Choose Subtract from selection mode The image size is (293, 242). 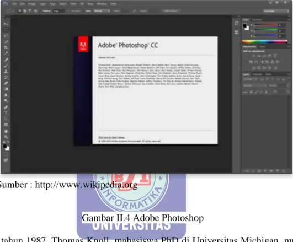tap(30, 11)
